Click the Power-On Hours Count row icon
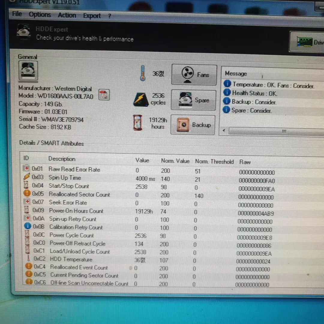Screen dimensions: 324x324 (27, 209)
